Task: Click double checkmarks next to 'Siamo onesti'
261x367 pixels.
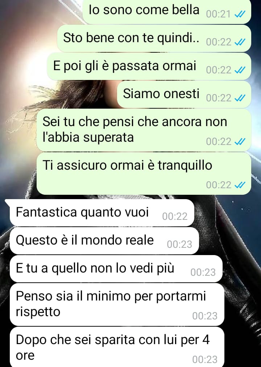Action: coord(240,98)
